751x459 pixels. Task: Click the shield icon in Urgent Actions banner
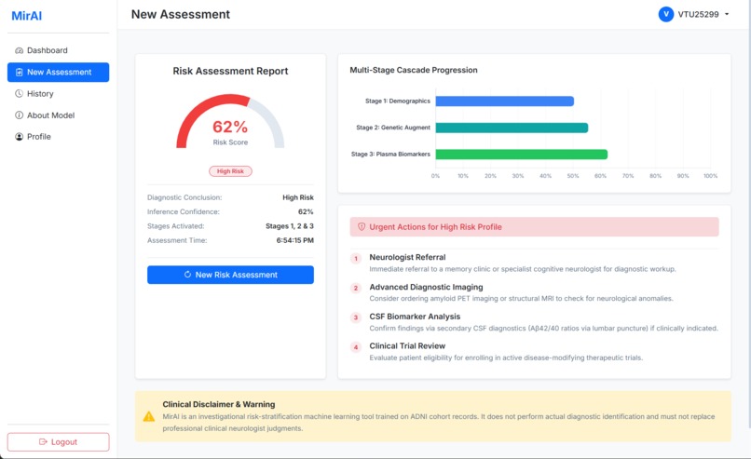coord(362,227)
